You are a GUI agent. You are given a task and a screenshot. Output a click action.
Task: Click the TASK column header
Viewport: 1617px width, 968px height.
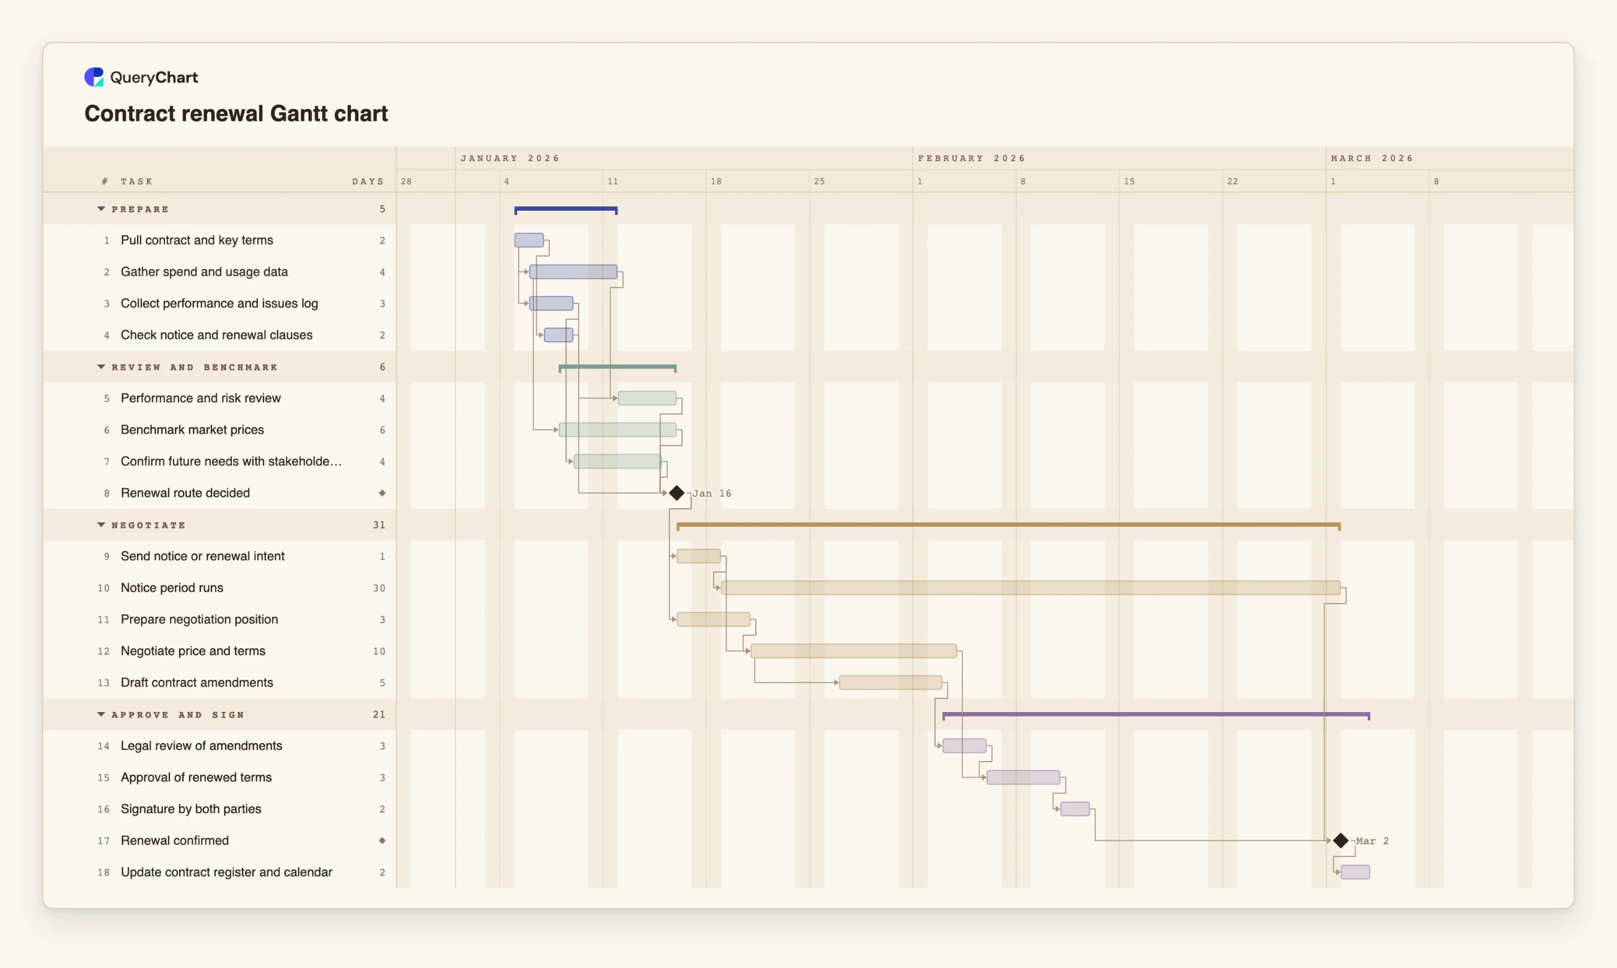[x=136, y=182]
